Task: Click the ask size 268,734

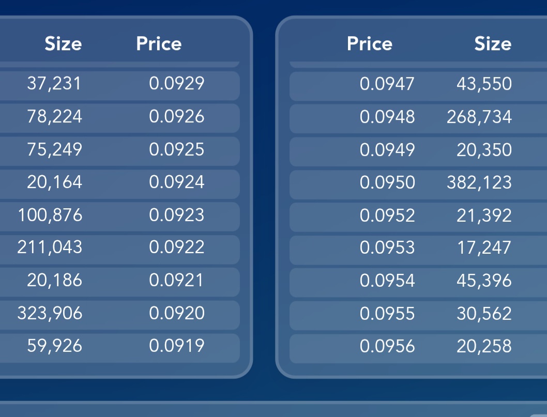Action: click(479, 117)
